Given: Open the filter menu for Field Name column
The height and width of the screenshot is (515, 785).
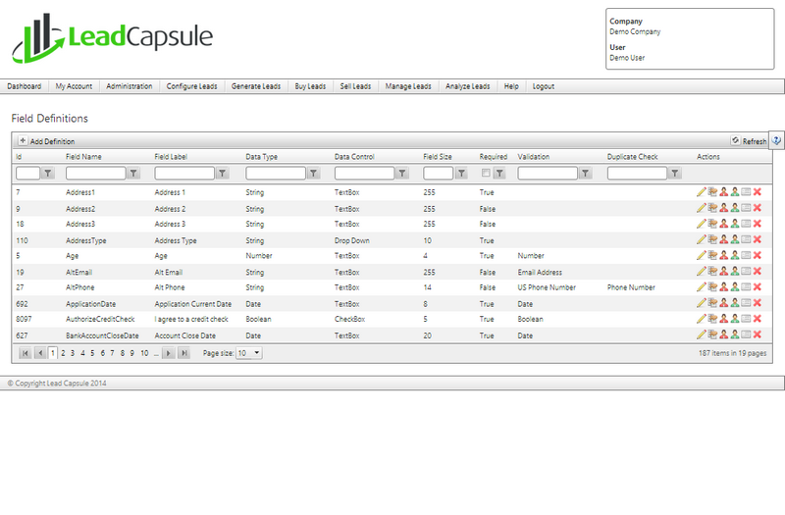Looking at the screenshot, I should (x=133, y=174).
